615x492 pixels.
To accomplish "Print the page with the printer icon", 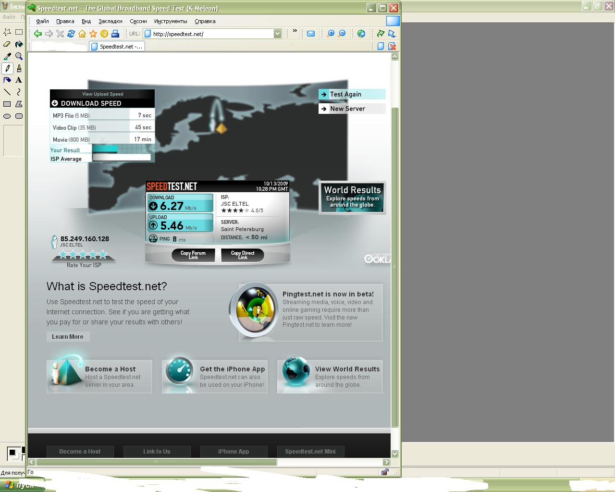I will [x=115, y=34].
